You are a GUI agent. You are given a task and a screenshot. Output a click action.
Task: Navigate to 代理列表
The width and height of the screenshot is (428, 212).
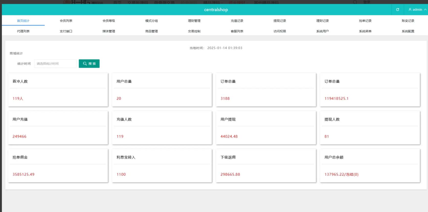[x=23, y=31]
